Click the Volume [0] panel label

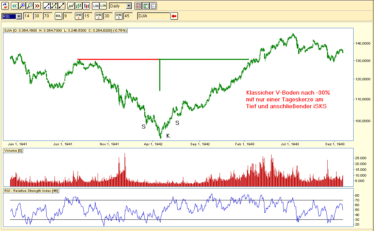[x=13, y=151]
